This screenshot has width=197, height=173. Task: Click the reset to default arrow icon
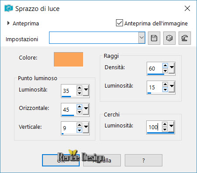click(185, 38)
